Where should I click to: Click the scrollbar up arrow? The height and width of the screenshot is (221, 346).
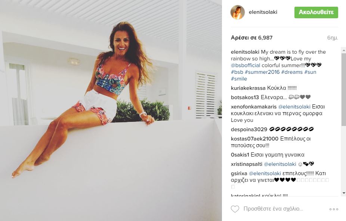coord(344,50)
